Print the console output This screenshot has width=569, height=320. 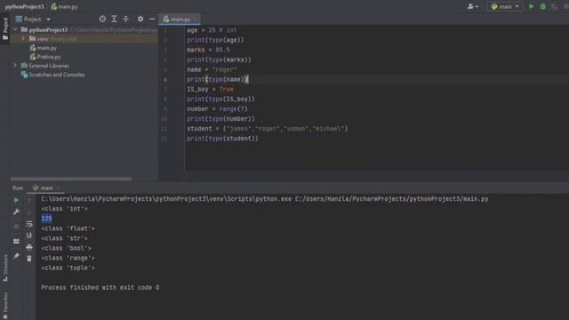[x=29, y=247]
